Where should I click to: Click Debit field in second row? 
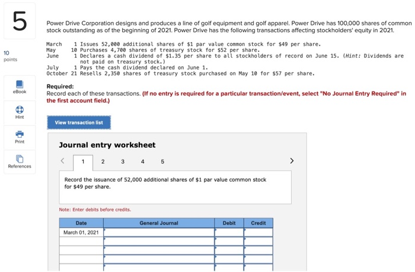click(x=229, y=242)
